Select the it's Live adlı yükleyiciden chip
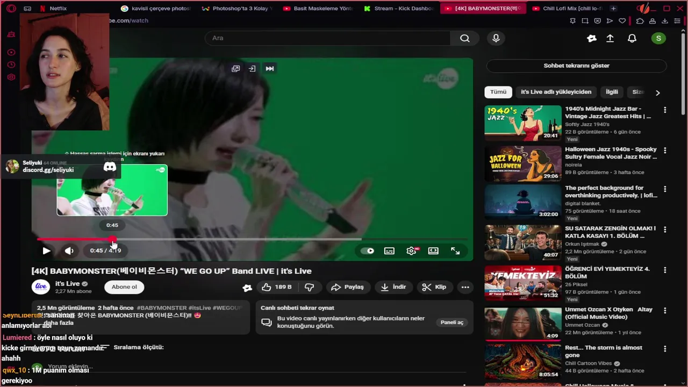The width and height of the screenshot is (688, 387). 556,92
